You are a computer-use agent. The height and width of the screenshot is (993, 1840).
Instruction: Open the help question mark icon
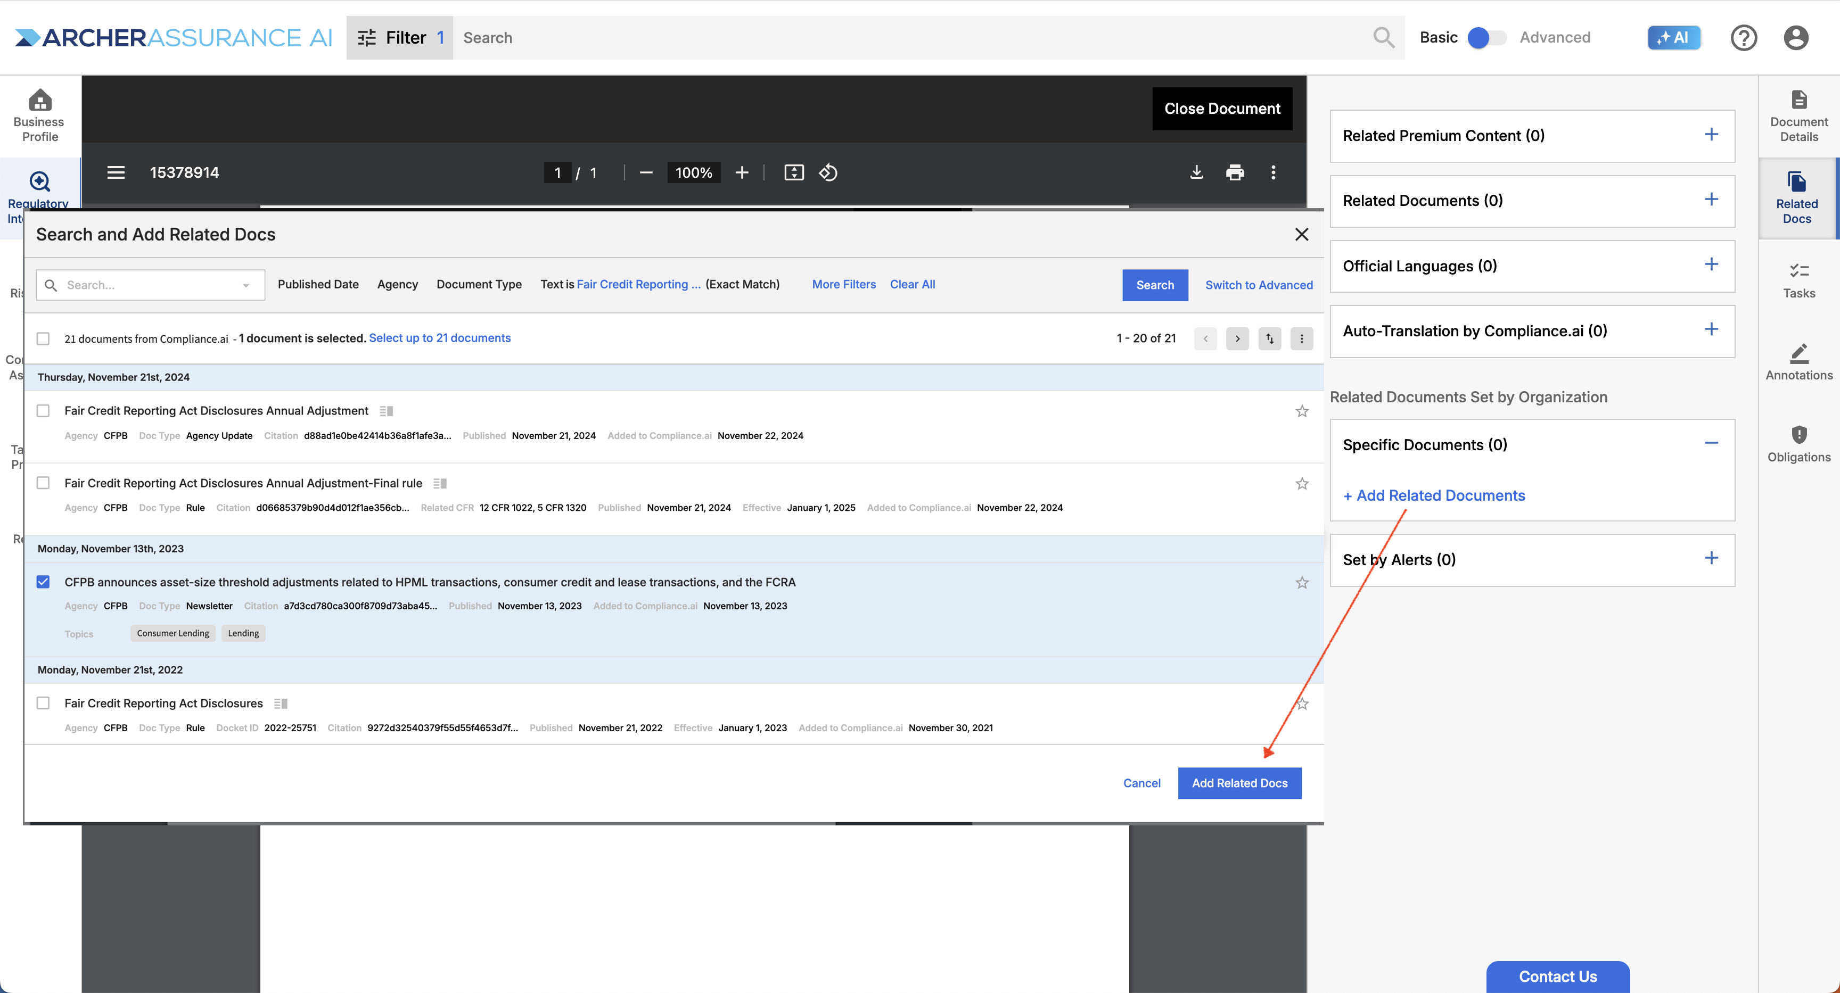point(1744,37)
